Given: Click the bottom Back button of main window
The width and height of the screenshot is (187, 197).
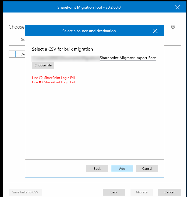Looking at the screenshot, I should [x=114, y=192].
